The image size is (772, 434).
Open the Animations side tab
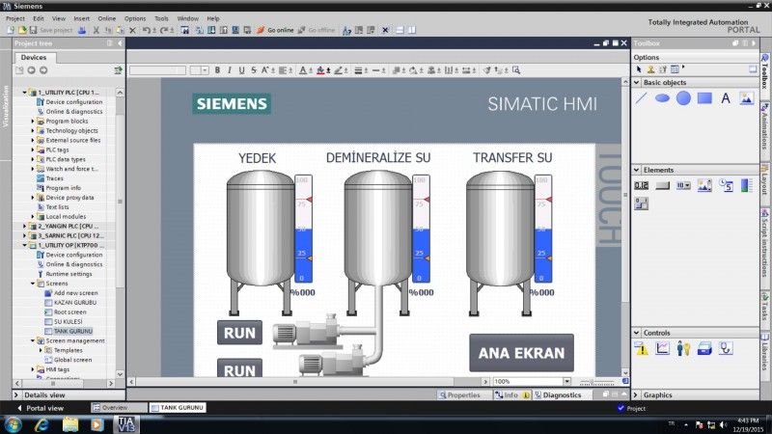coord(764,129)
